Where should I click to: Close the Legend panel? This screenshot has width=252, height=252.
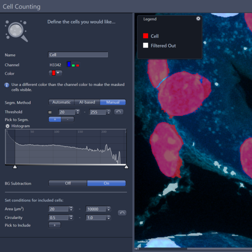[x=198, y=19]
